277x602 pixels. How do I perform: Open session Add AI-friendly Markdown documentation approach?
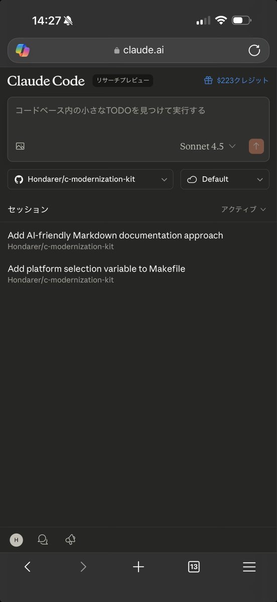(x=138, y=240)
